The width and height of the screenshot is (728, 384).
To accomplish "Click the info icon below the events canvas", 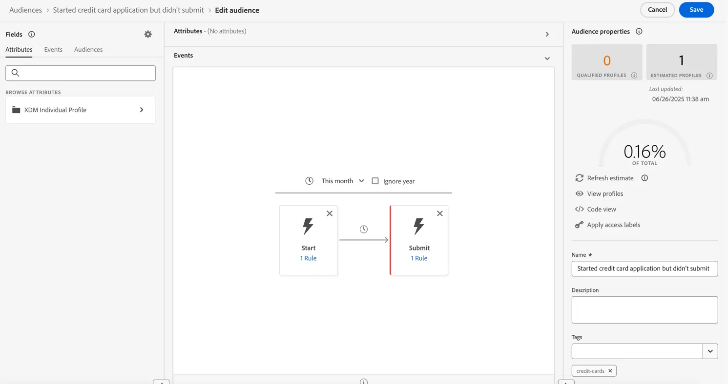I will pyautogui.click(x=364, y=382).
